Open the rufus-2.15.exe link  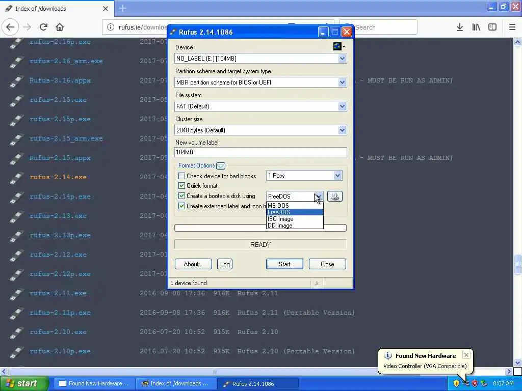pos(58,100)
